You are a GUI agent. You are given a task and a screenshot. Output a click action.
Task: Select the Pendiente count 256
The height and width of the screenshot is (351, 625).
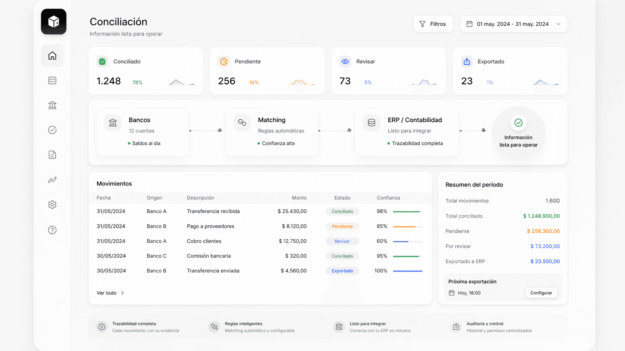pos(227,81)
